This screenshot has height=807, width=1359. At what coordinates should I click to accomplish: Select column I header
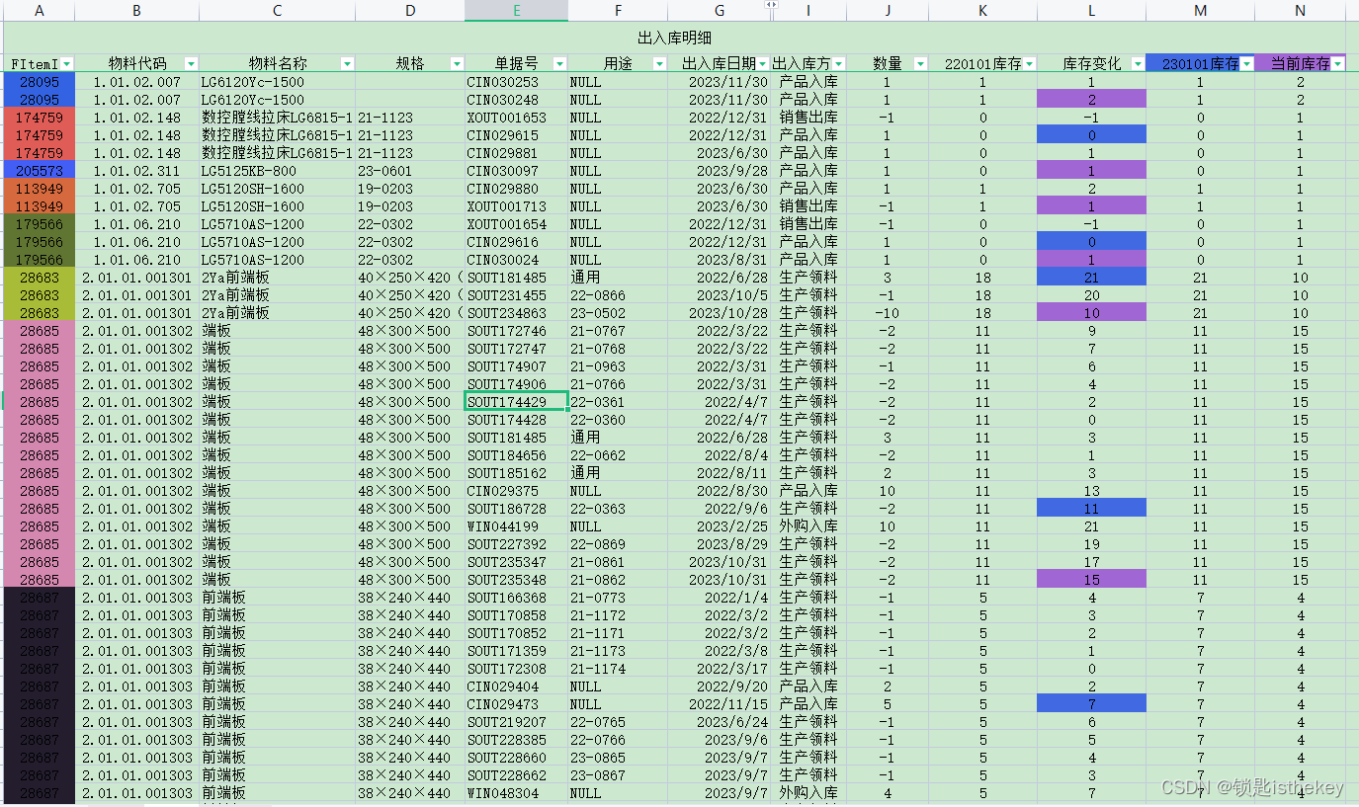808,11
